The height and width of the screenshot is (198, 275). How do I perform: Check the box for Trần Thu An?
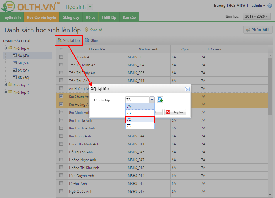[61, 81]
